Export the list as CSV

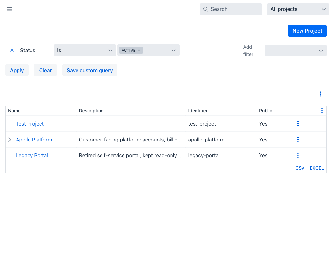(300, 168)
